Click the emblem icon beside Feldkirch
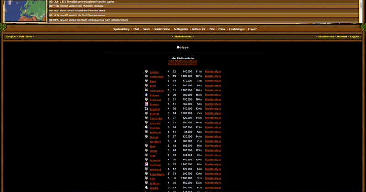 [x=146, y=132]
